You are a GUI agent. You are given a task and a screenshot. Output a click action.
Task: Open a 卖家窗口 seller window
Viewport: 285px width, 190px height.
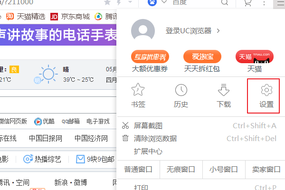266,170
